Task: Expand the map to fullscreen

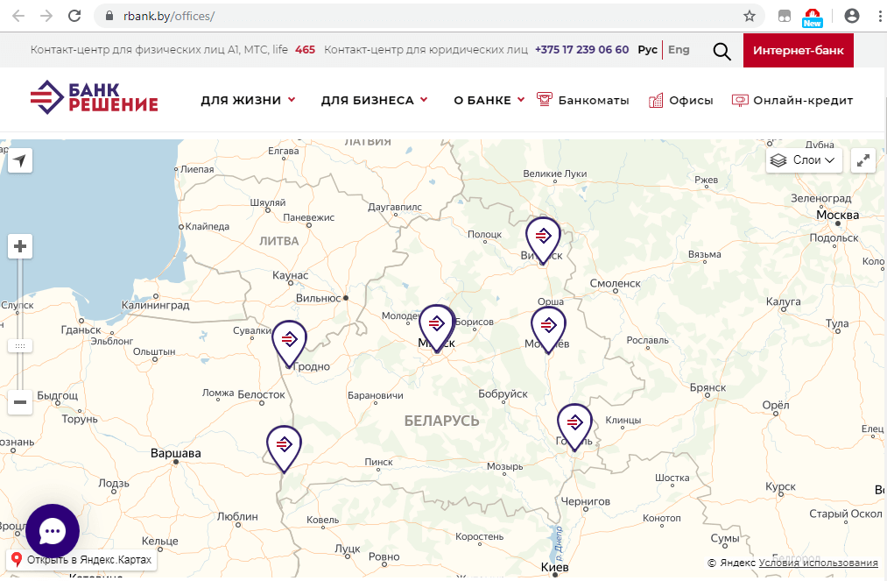Action: (863, 160)
